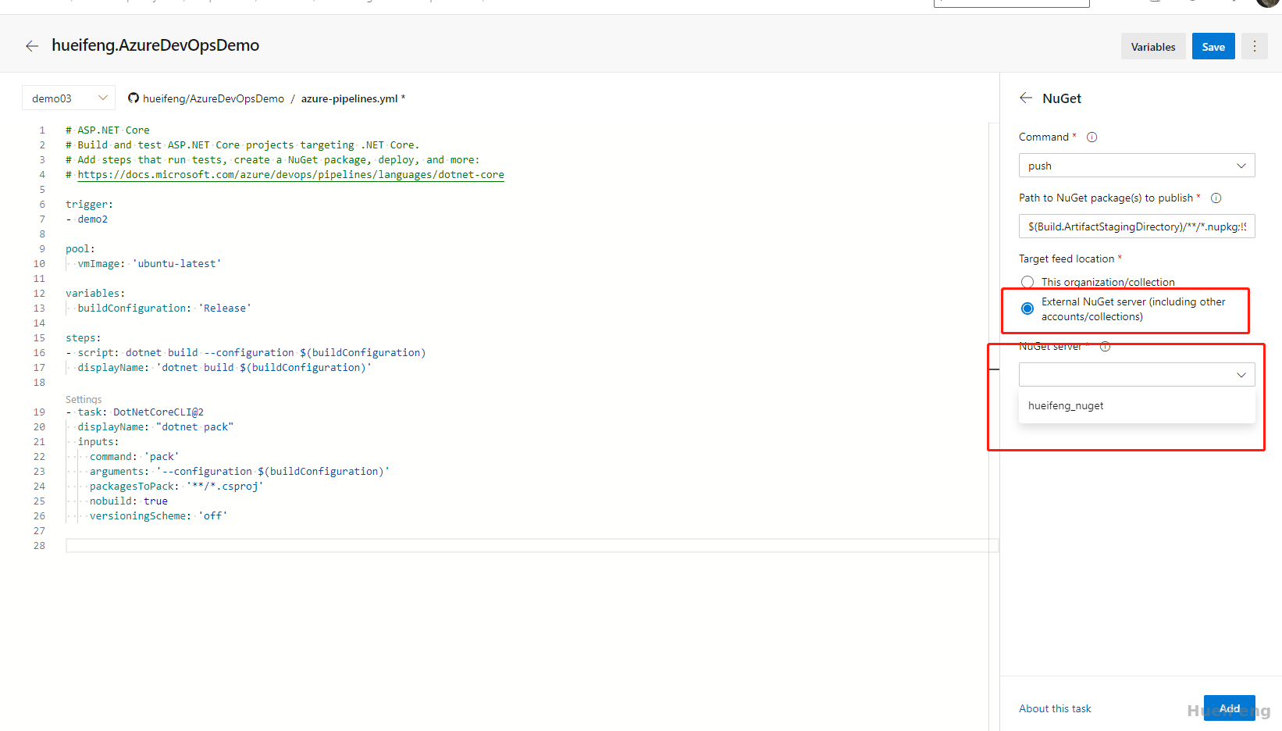Click the script: dotnet build line

click(246, 353)
